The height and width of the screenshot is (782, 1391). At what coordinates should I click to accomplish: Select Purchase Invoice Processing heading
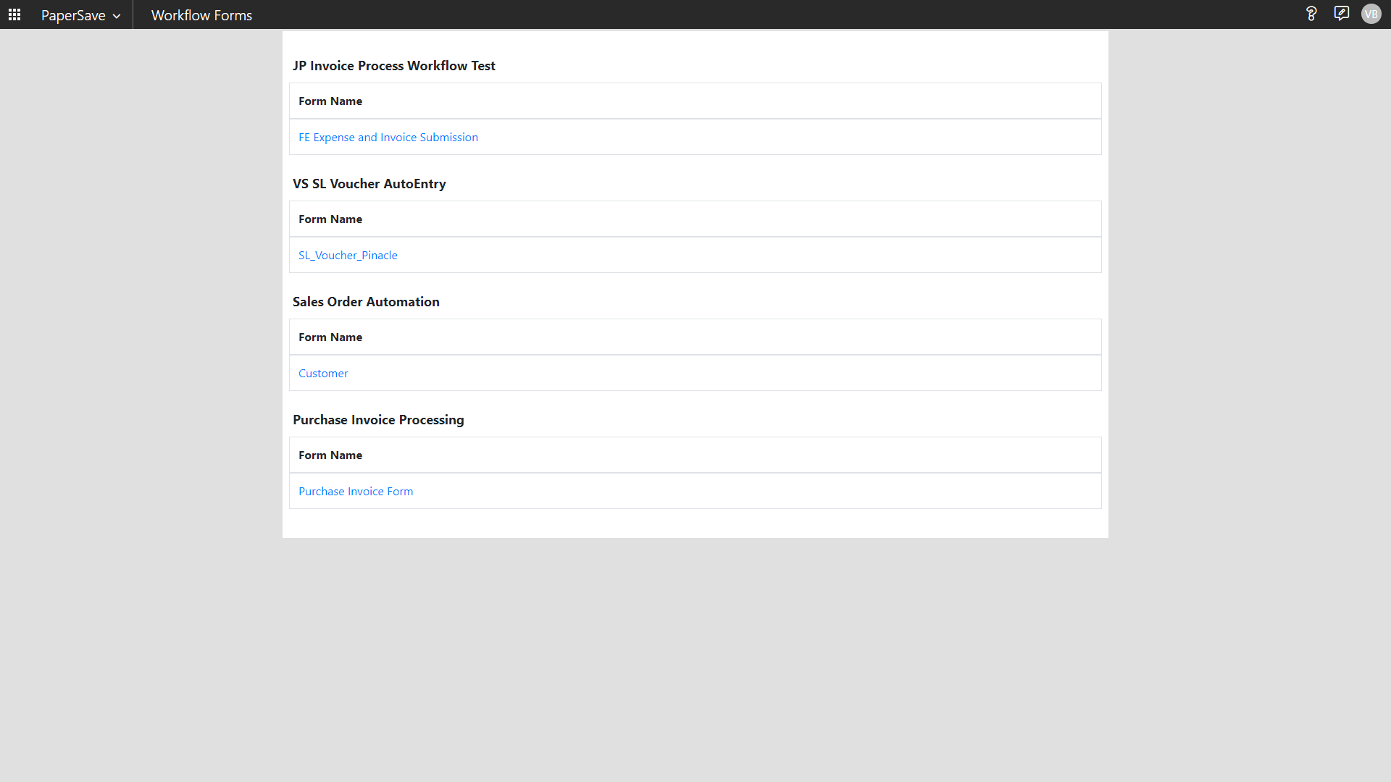pos(378,420)
